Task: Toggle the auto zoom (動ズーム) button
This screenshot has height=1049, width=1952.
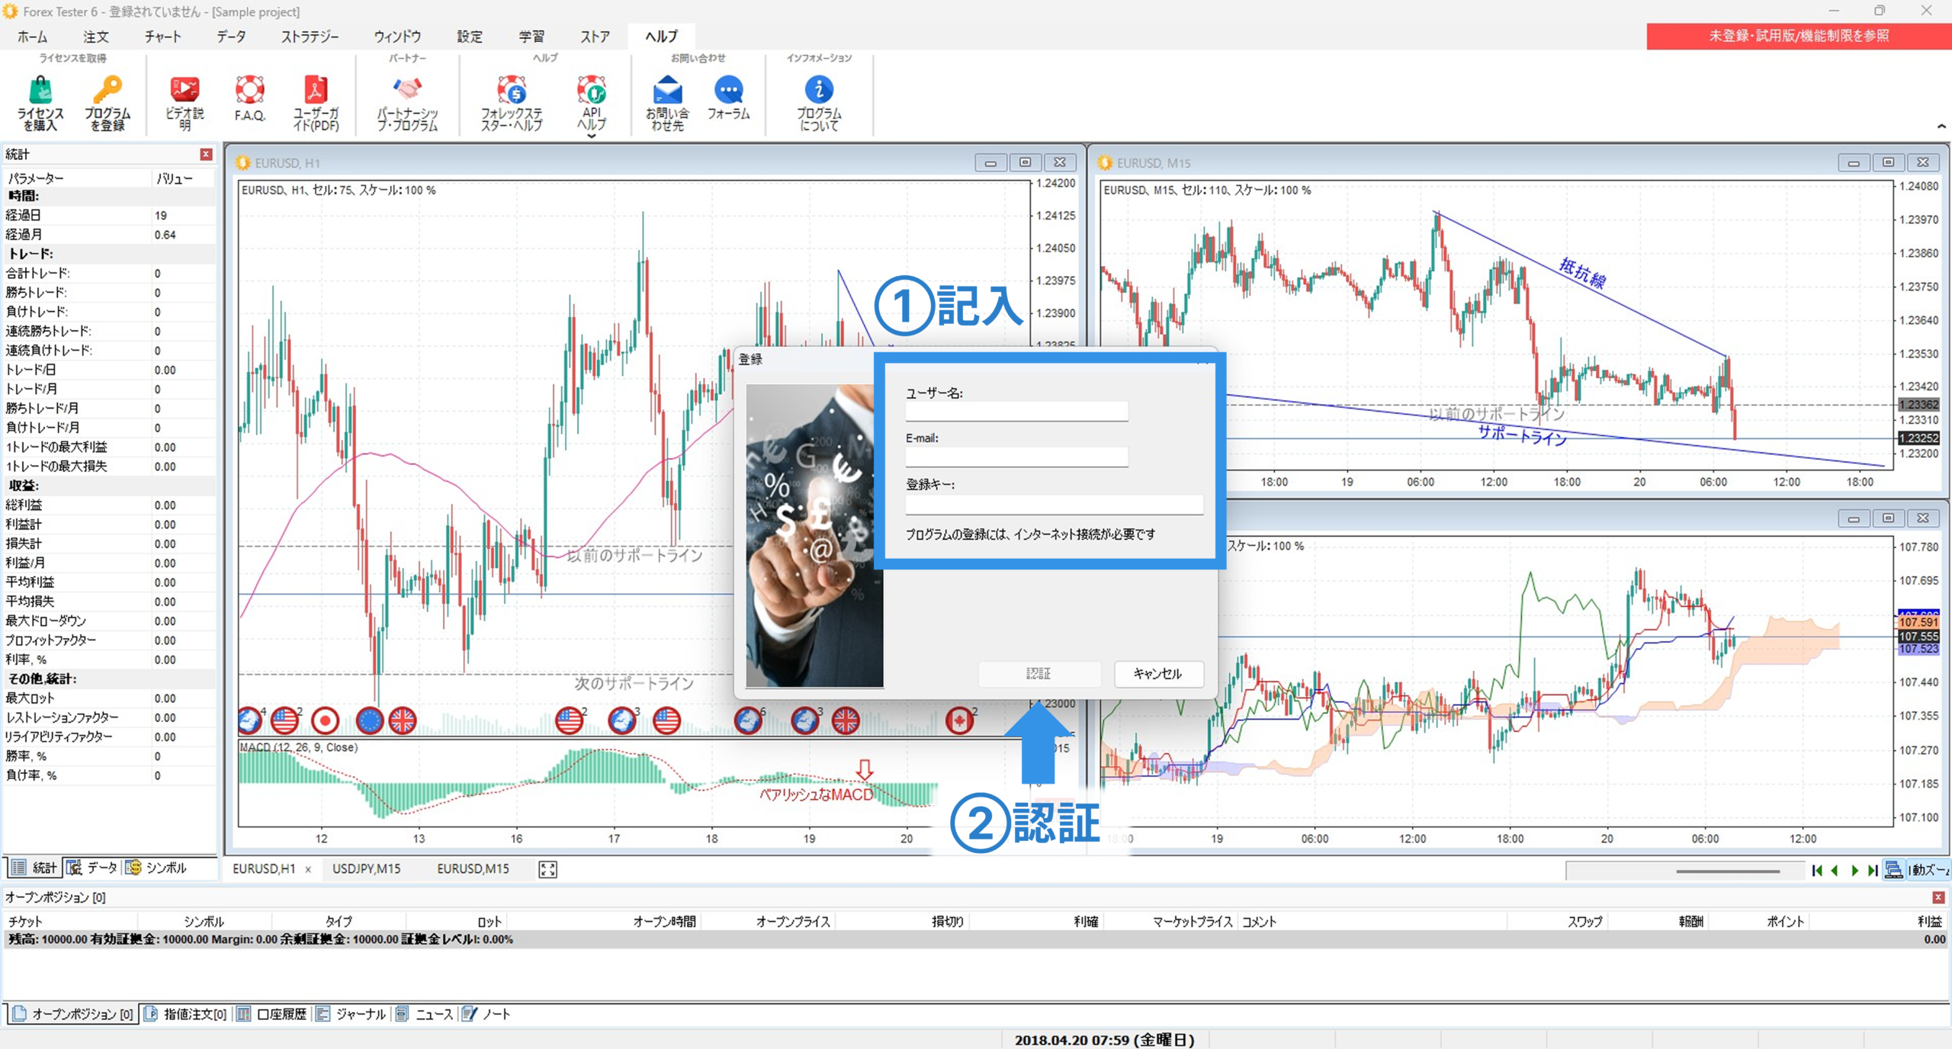Action: [x=1928, y=870]
